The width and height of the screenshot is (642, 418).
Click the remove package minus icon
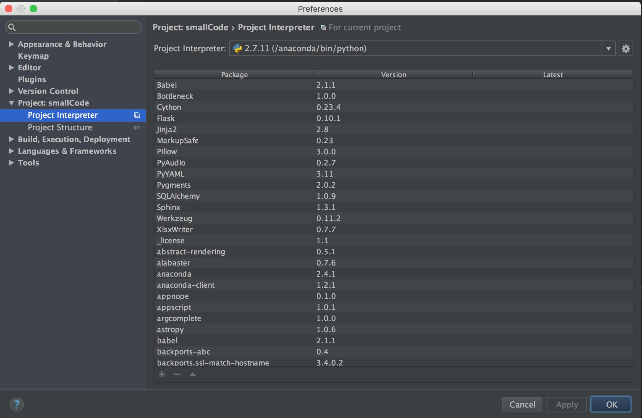[x=177, y=374]
